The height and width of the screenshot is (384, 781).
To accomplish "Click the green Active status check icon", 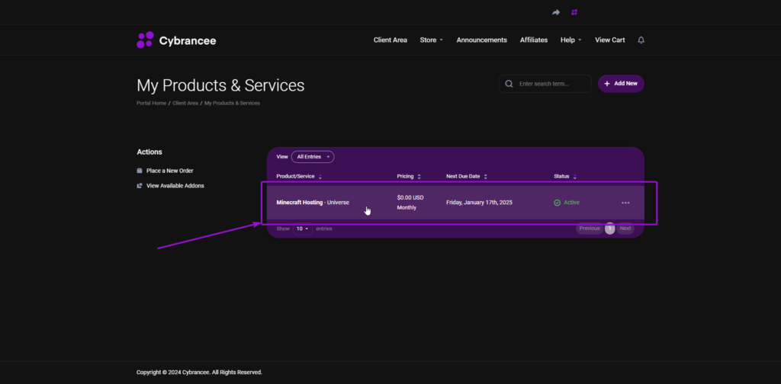I will [x=558, y=203].
